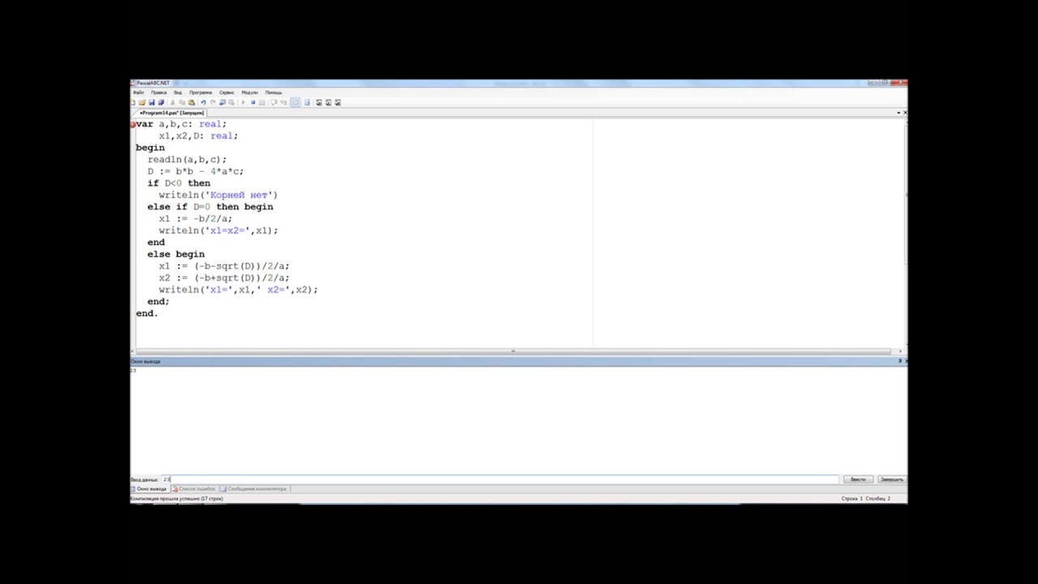Open the editor tab list dropdown arrow
Screen dimensions: 1038x584
pos(899,113)
